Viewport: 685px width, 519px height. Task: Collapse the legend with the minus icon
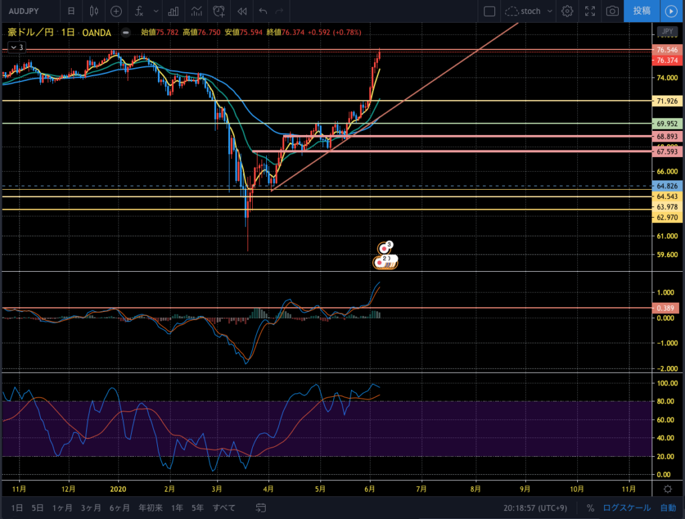pos(126,32)
